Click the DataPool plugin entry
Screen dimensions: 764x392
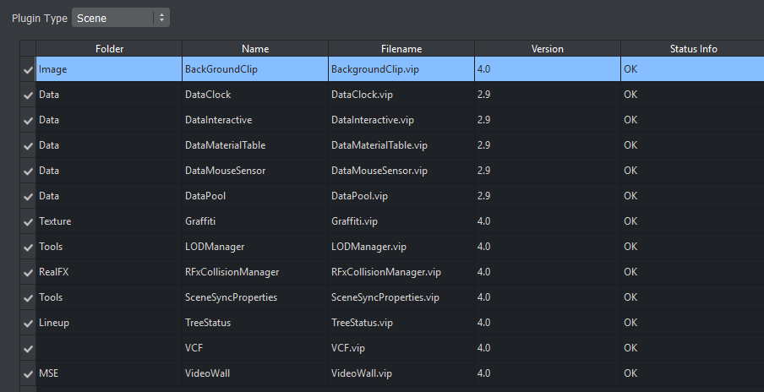click(205, 196)
